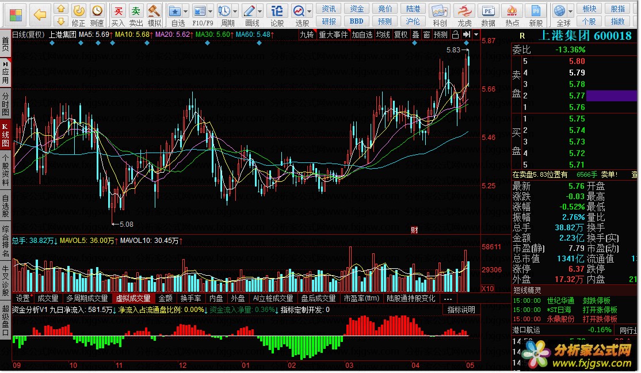The height and width of the screenshot is (373, 641).
Task: Open the 自选 star folder icon
Action: click(175, 15)
